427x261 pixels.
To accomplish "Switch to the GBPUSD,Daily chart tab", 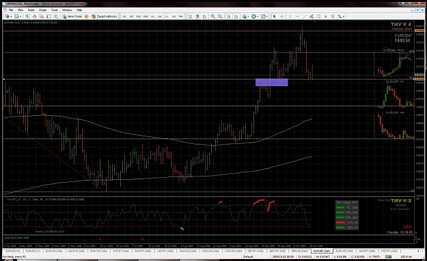I will [300, 251].
